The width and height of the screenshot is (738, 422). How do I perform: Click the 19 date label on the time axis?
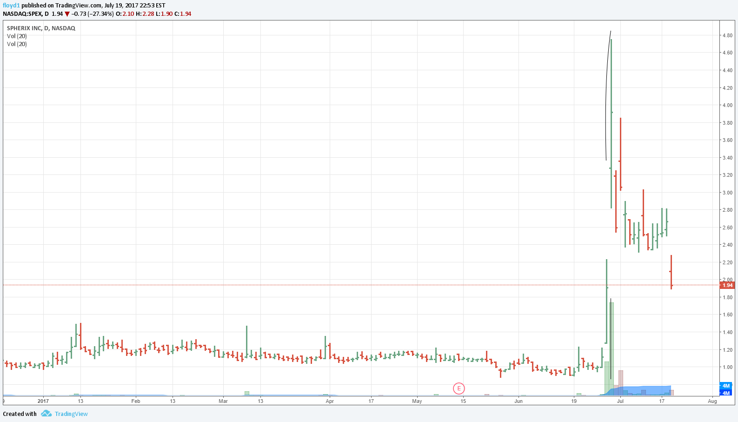pos(574,401)
